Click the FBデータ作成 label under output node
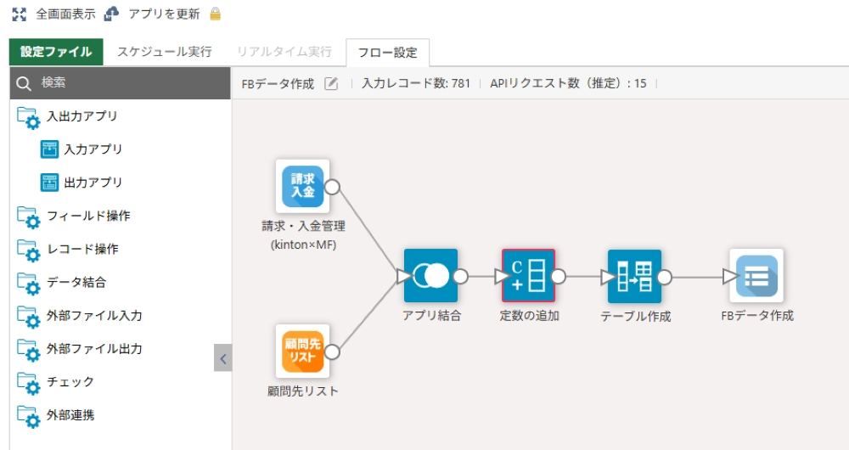Viewport: 849px width, 450px height. [757, 316]
